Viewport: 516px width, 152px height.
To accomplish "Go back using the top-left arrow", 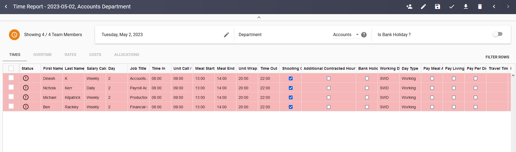I will tap(6, 7).
